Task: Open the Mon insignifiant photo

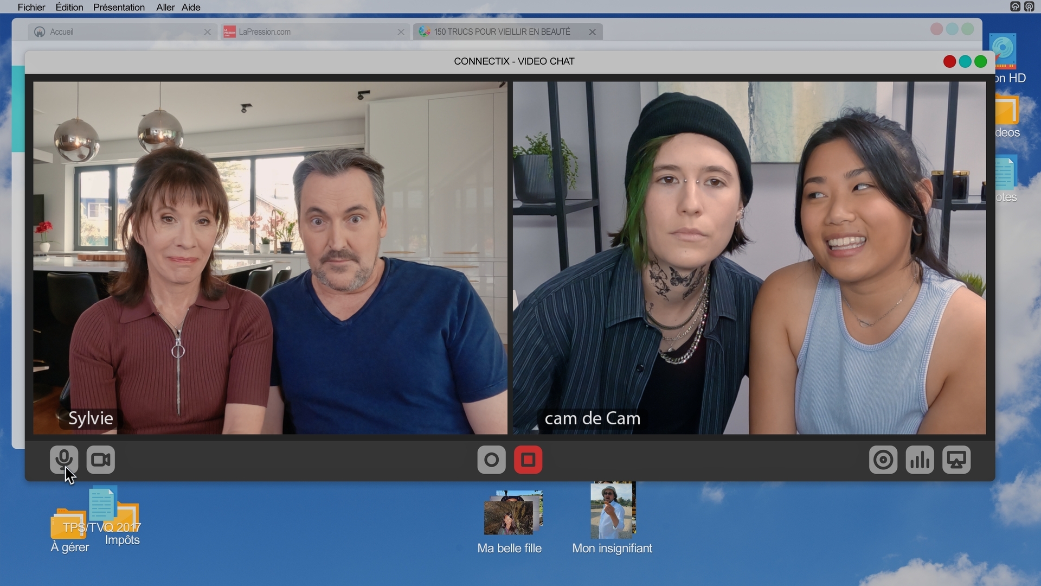Action: coord(612,510)
